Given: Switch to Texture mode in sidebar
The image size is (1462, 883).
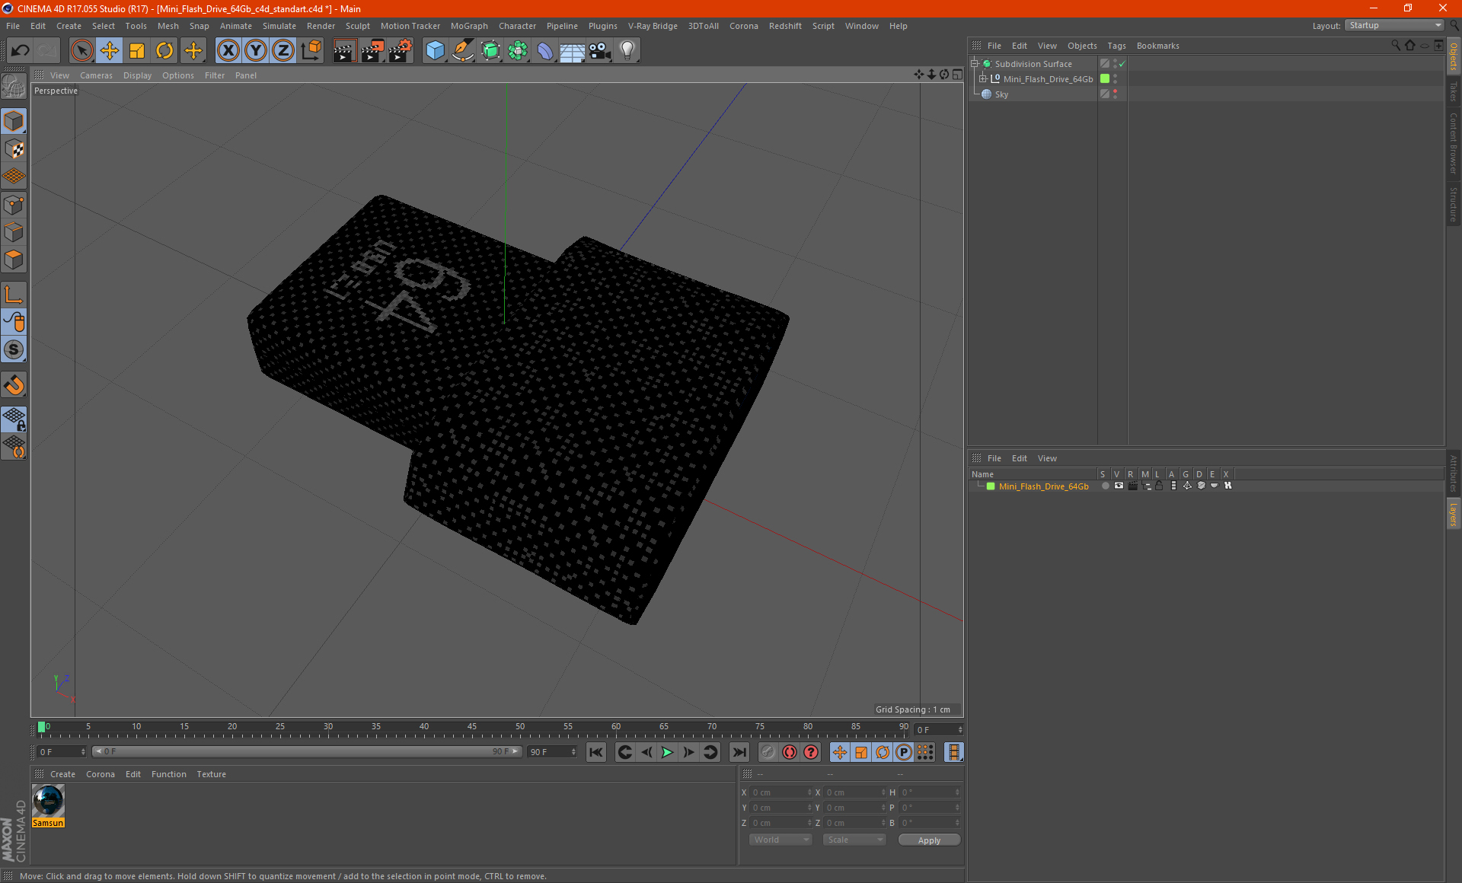Looking at the screenshot, I should (14, 149).
